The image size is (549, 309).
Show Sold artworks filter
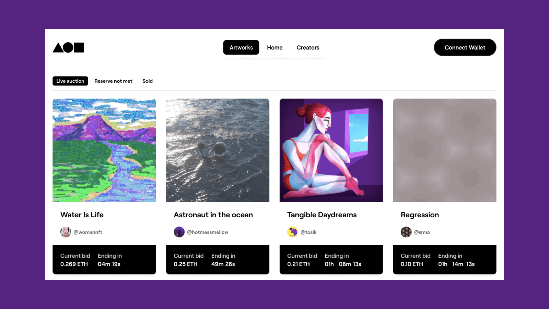148,81
